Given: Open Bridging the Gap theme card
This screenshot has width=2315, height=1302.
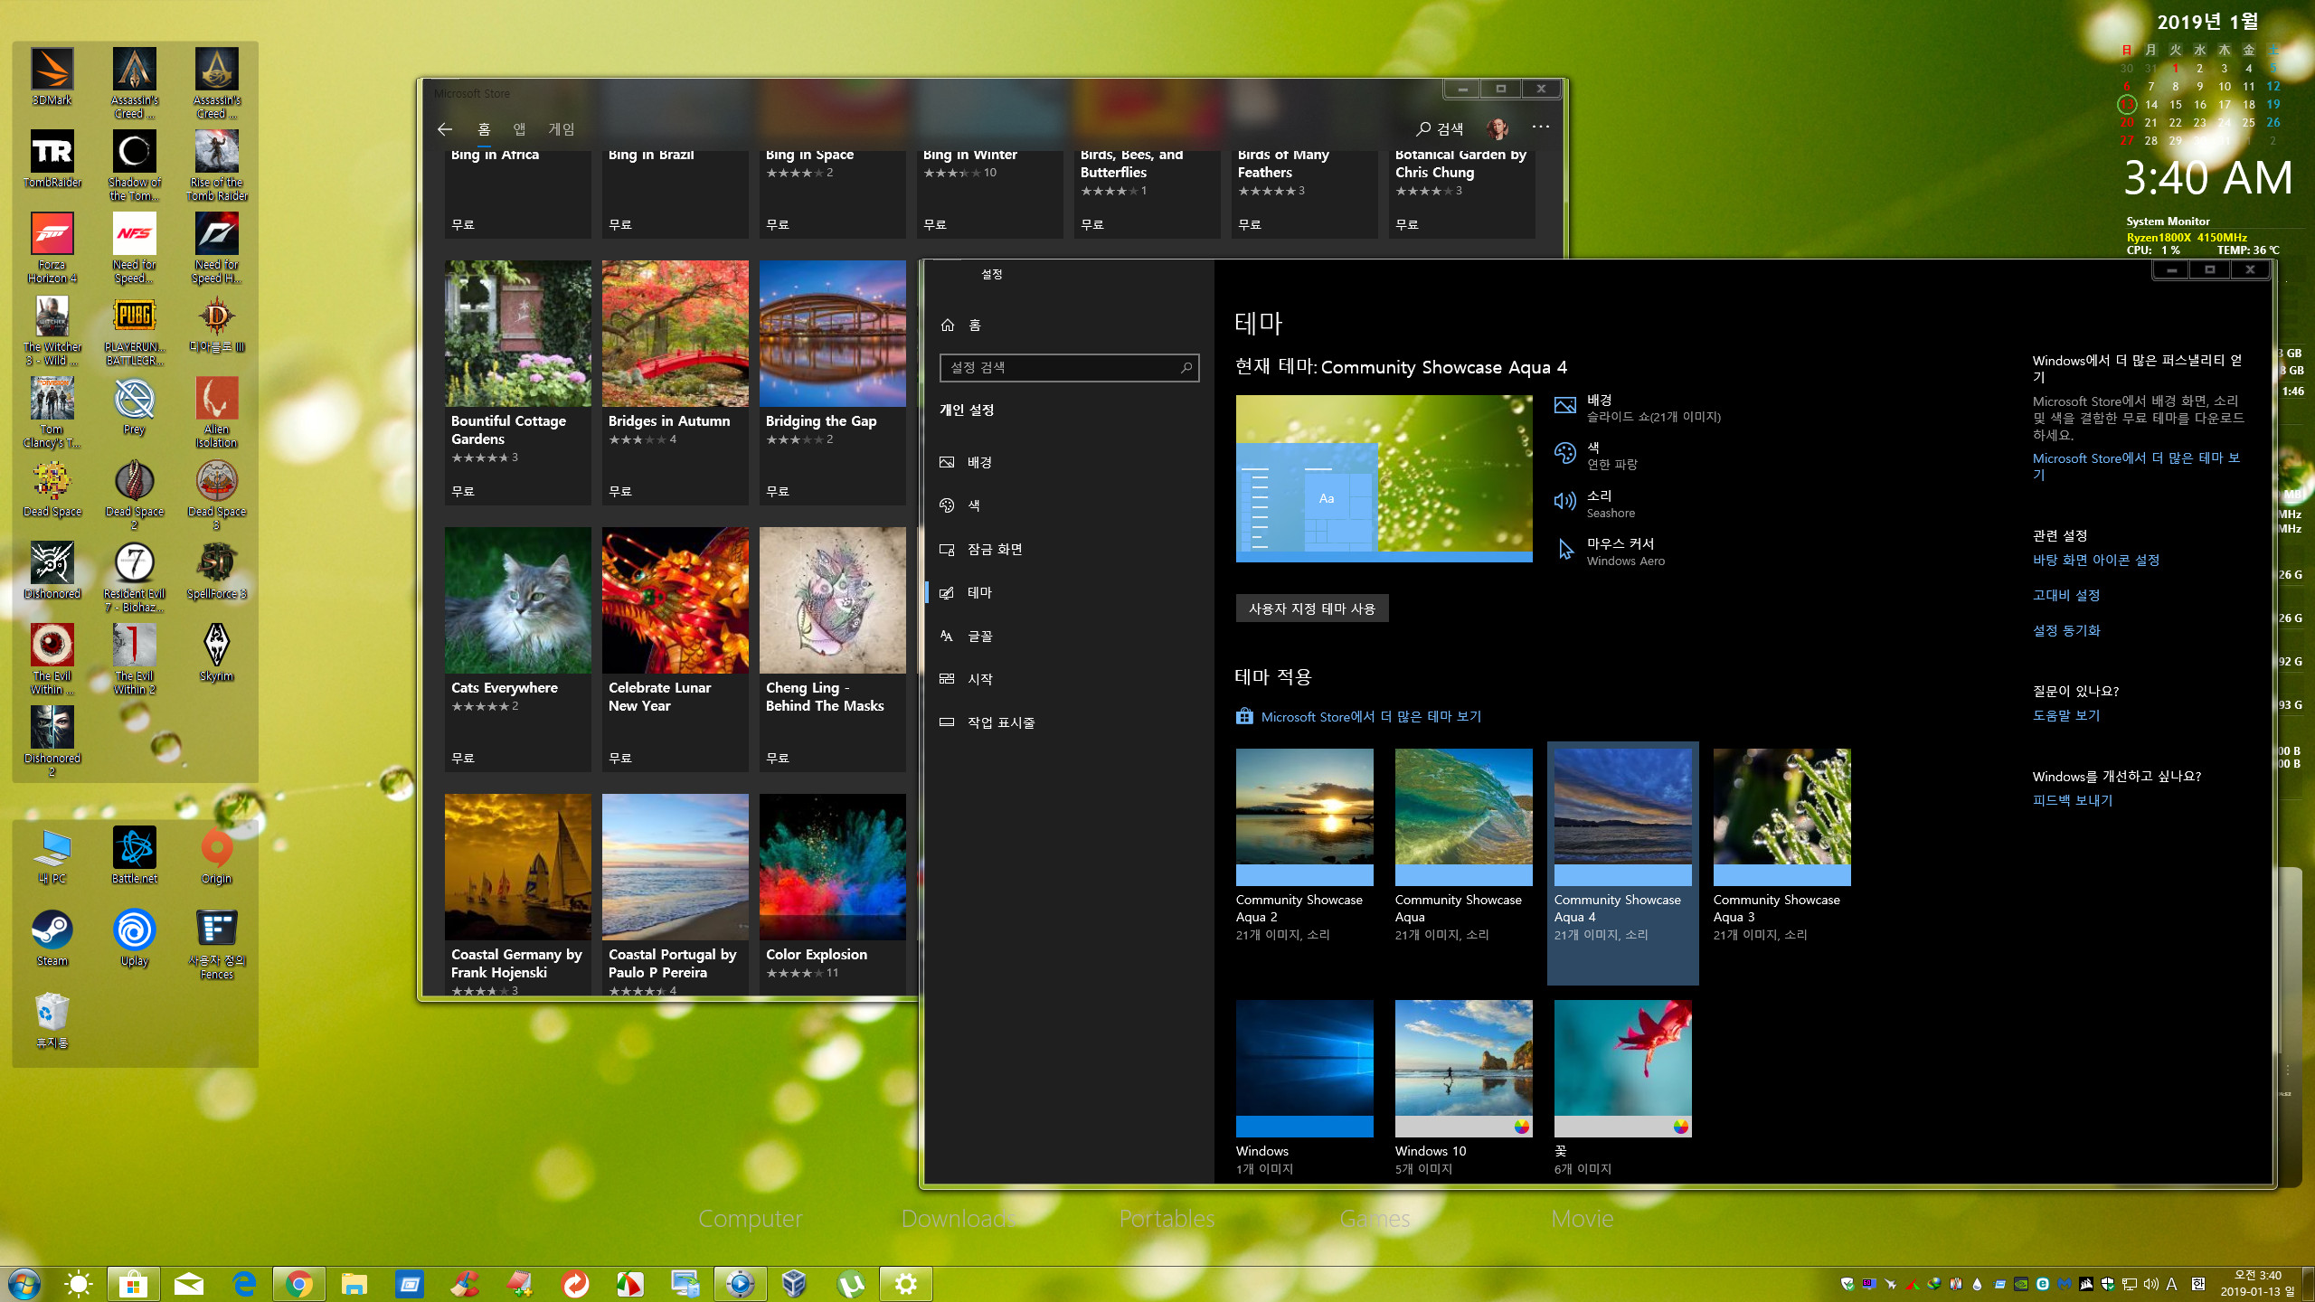Looking at the screenshot, I should tap(832, 382).
